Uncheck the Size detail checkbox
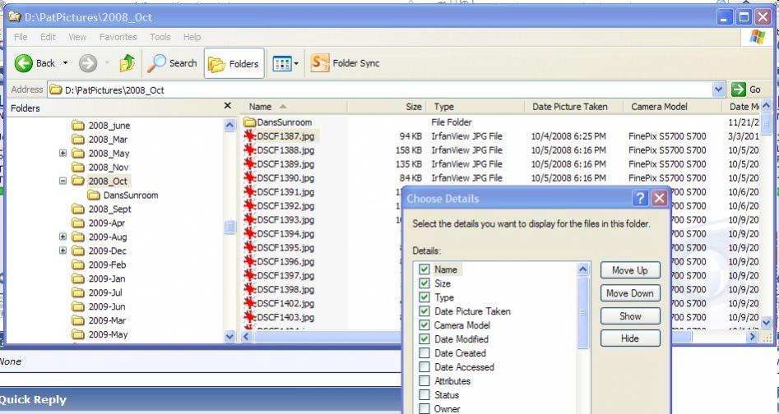Image resolution: width=779 pixels, height=414 pixels. coord(424,283)
